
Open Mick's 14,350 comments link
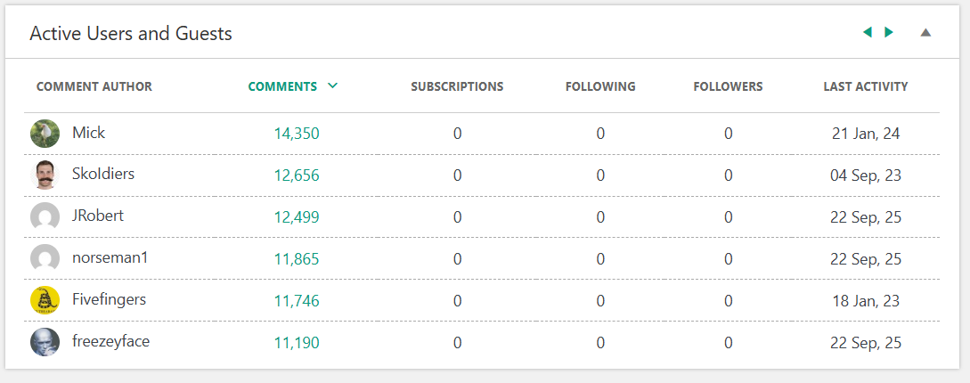tap(297, 134)
